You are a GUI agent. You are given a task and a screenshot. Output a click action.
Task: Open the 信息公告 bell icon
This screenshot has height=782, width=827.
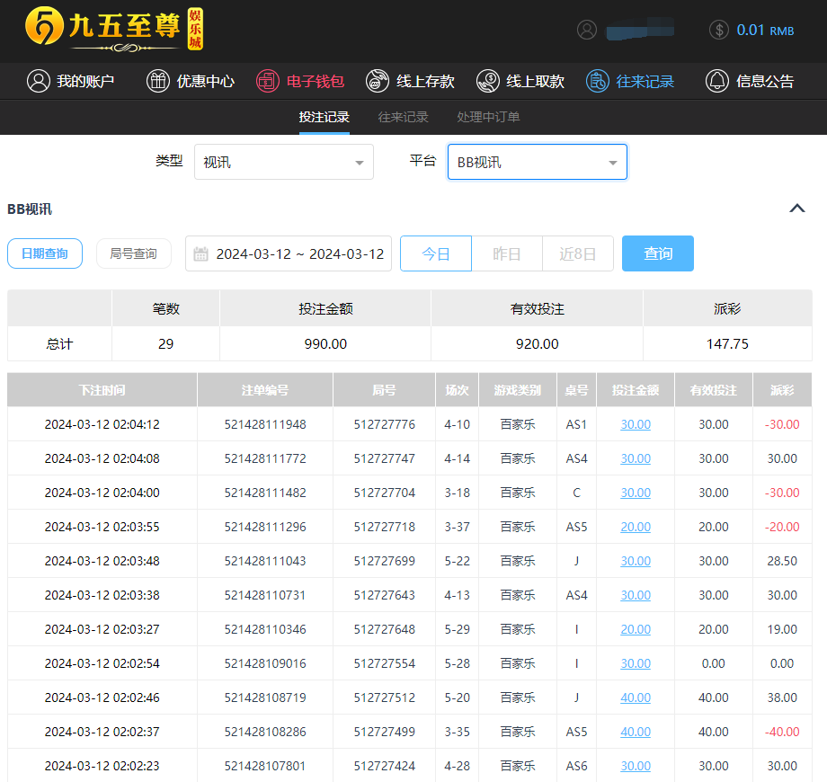717,81
